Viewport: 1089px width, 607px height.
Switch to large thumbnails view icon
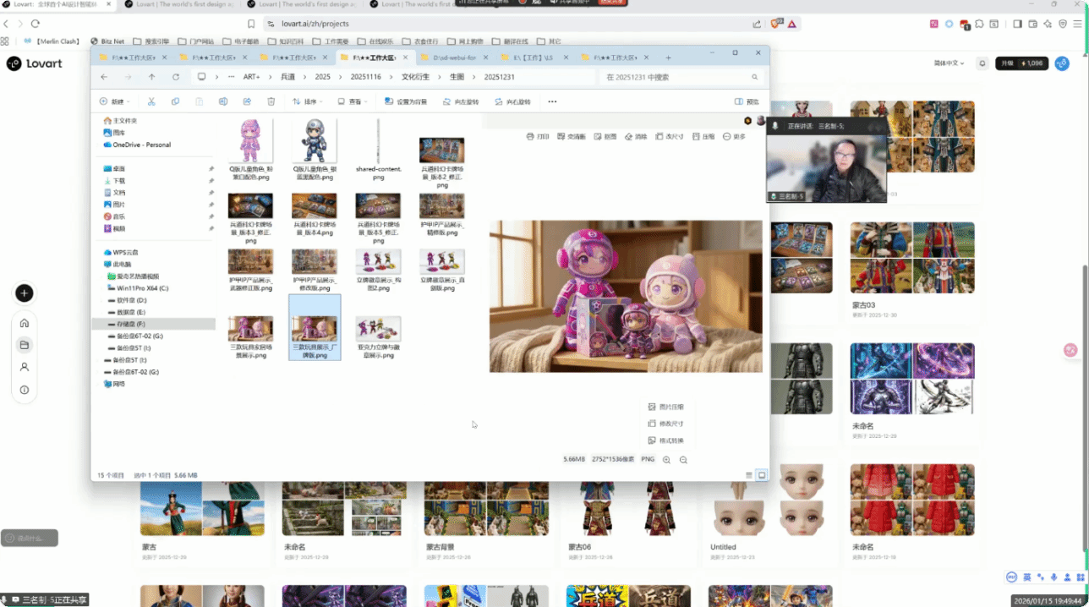click(x=761, y=475)
